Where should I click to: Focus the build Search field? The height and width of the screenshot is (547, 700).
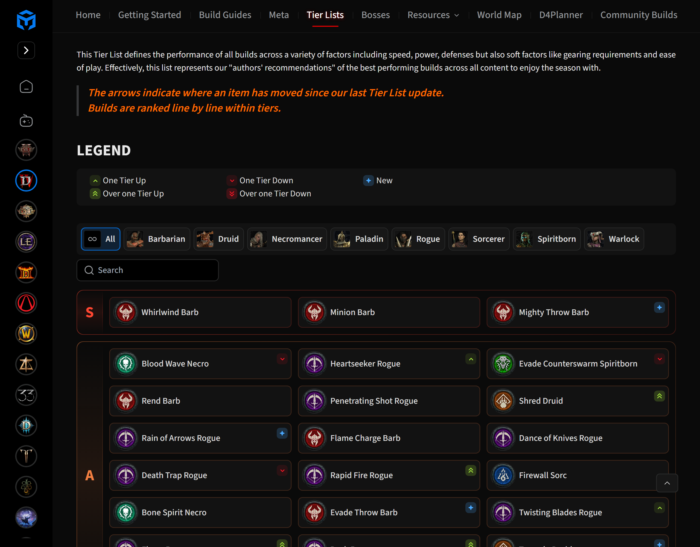tap(148, 270)
